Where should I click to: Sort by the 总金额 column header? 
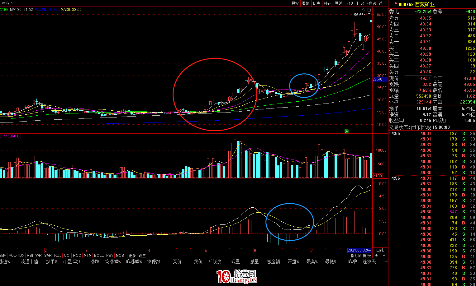click(274, 261)
